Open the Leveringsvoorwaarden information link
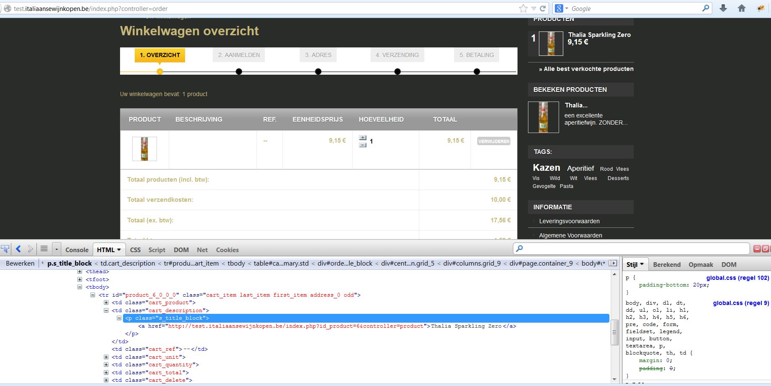Viewport: 771px width, 386px height. (x=569, y=221)
